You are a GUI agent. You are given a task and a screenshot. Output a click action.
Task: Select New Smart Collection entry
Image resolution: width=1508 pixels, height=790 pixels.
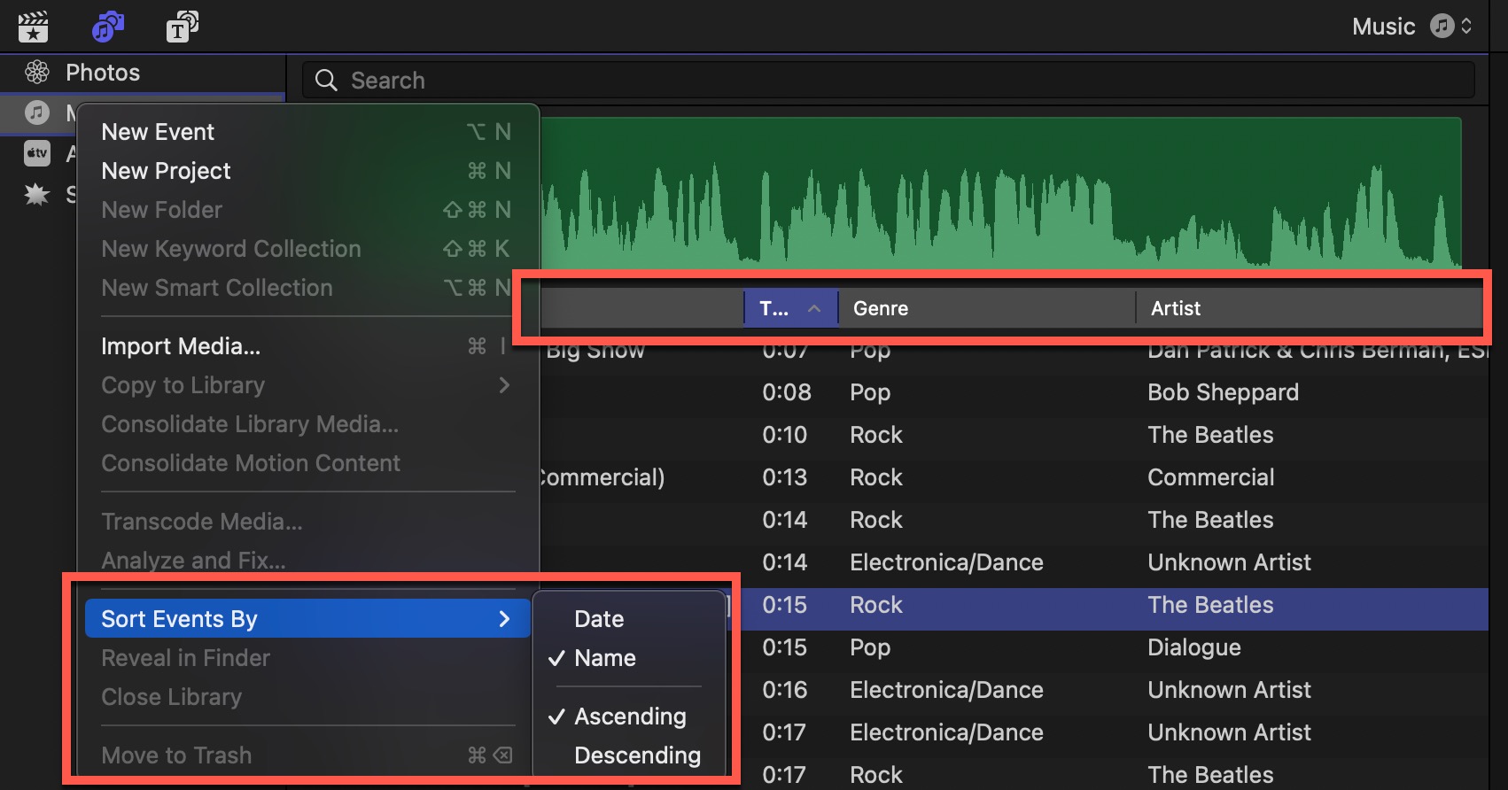point(307,288)
